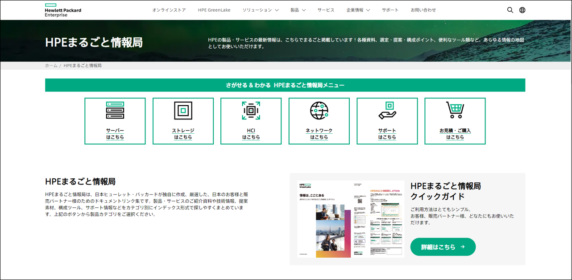Click the 詳細はこちら button

[443, 247]
